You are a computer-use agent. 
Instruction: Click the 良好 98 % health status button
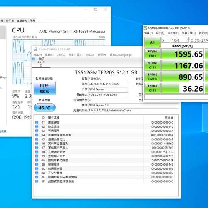45,89
